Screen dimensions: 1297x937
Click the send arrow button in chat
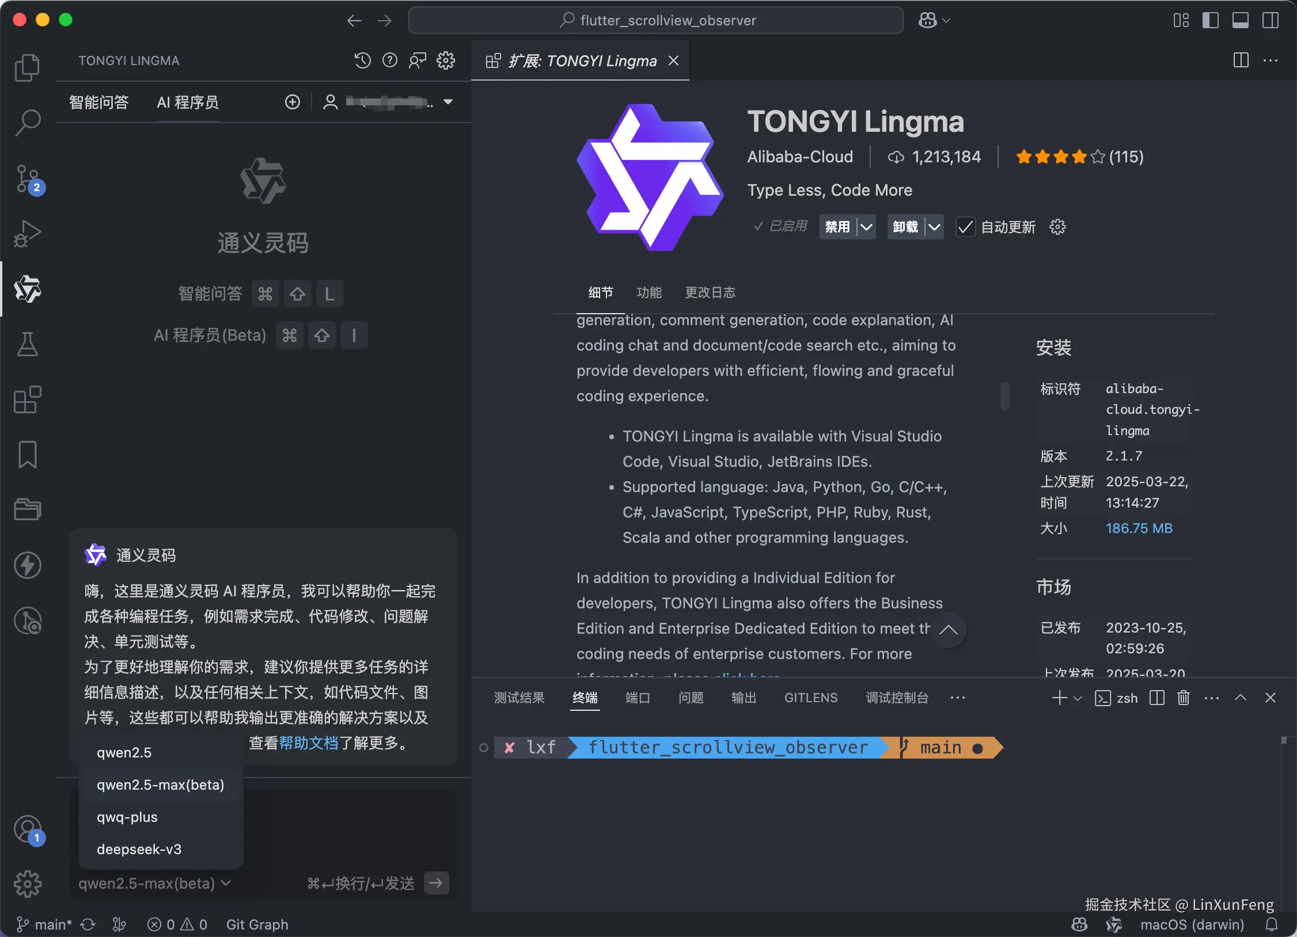tap(436, 883)
